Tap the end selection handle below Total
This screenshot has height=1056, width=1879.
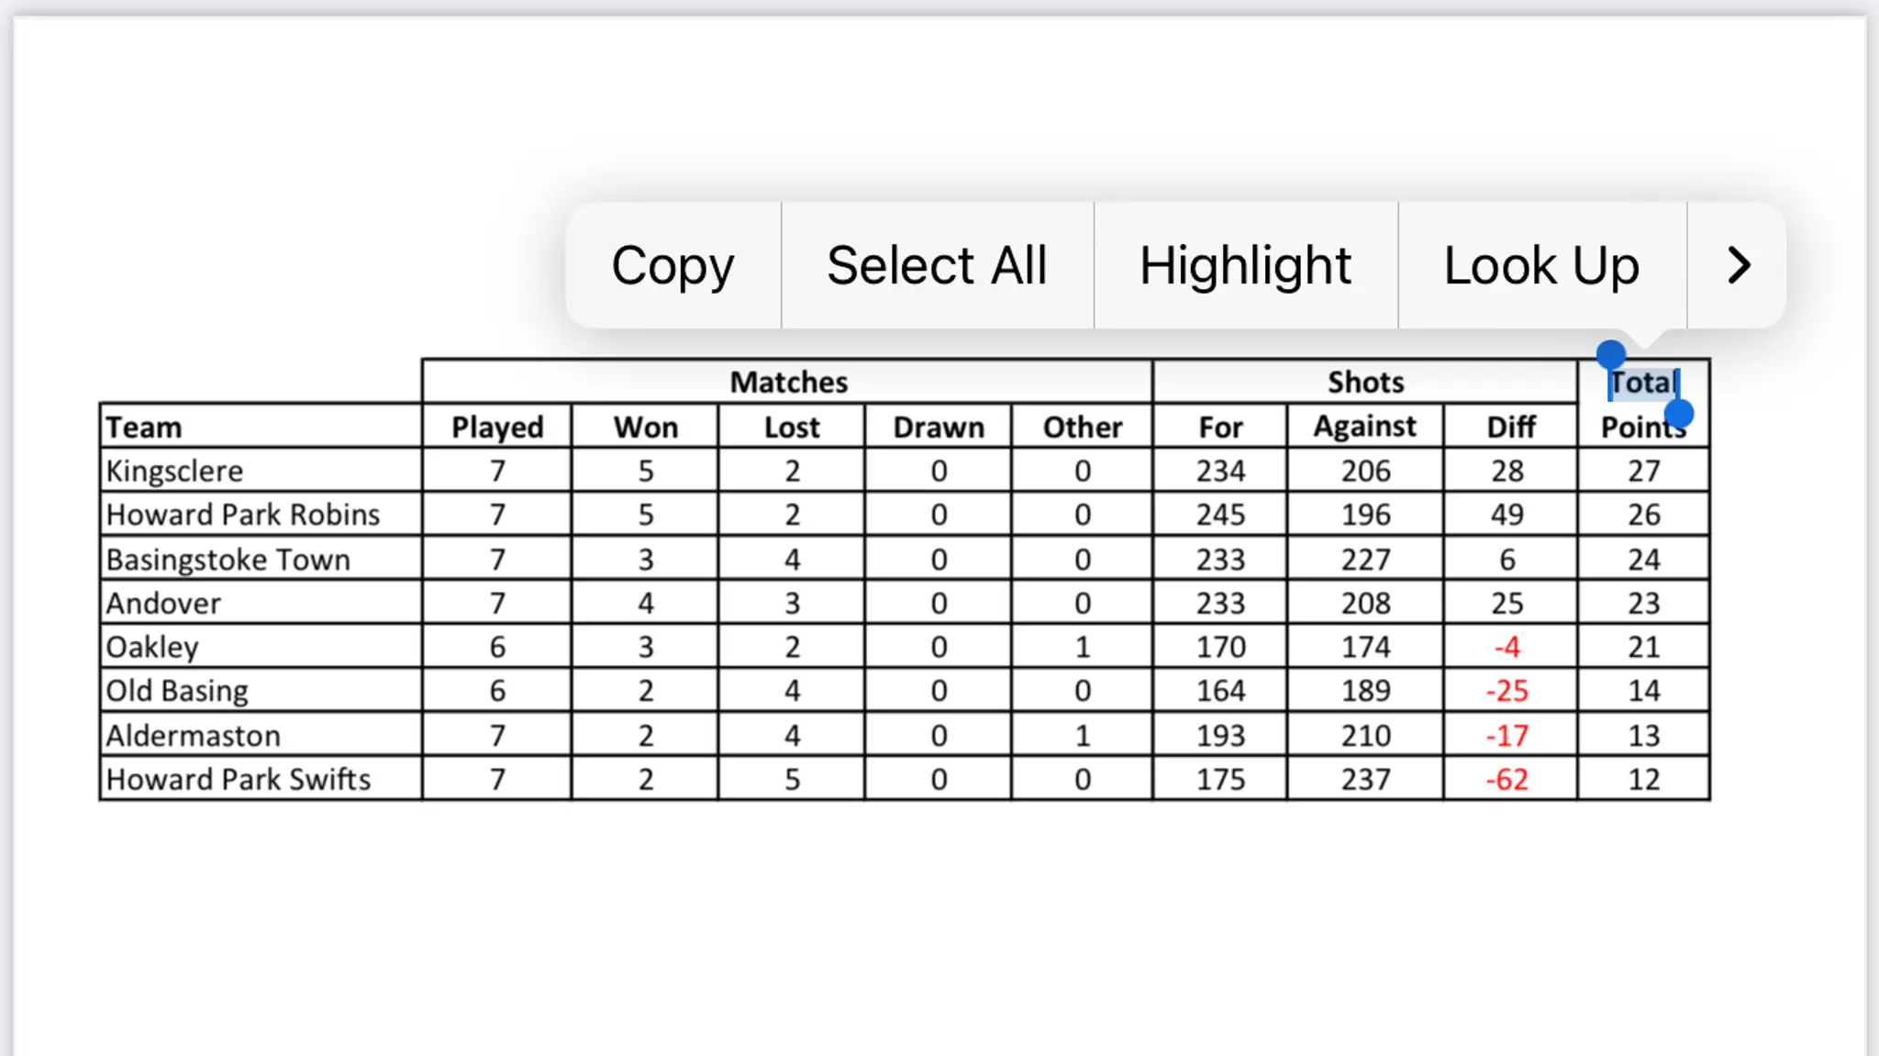coord(1678,414)
